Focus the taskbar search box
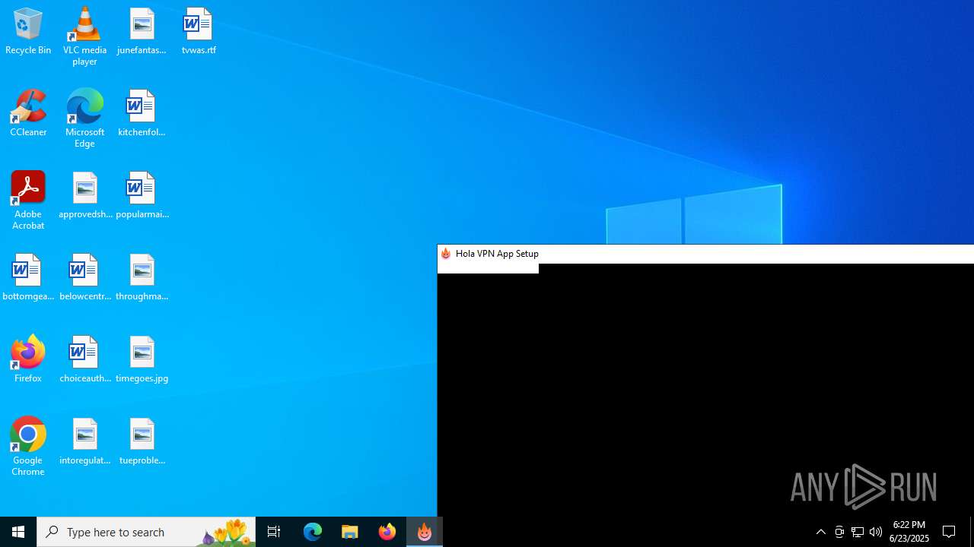Image resolution: width=974 pixels, height=547 pixels. coord(146,532)
